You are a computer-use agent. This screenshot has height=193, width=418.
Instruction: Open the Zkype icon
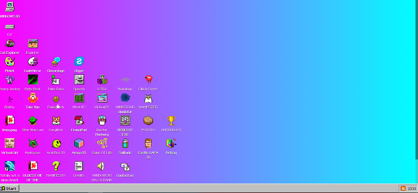79,62
